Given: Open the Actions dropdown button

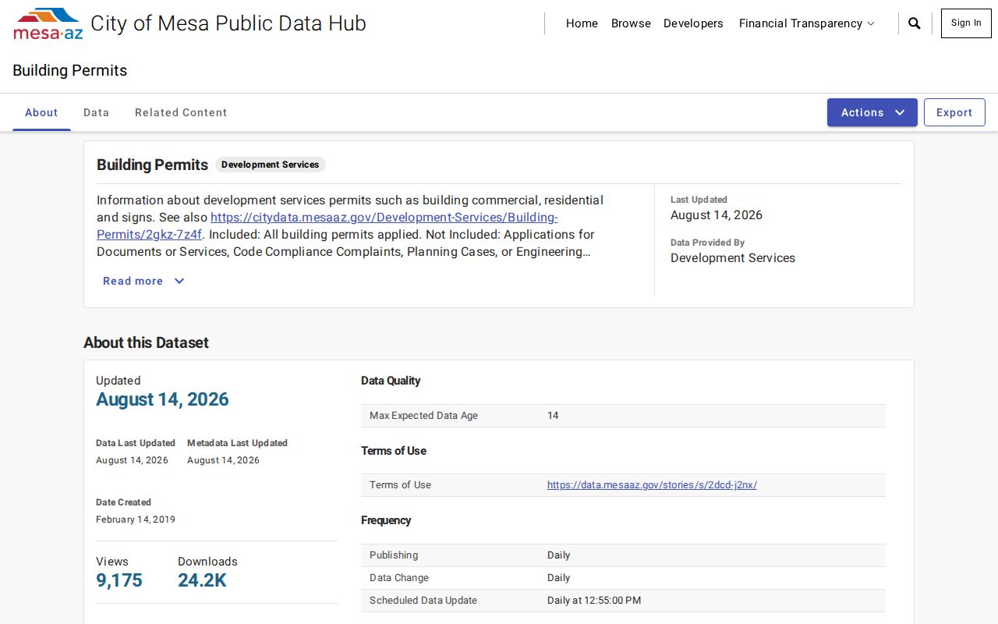Looking at the screenshot, I should pyautogui.click(x=872, y=112).
